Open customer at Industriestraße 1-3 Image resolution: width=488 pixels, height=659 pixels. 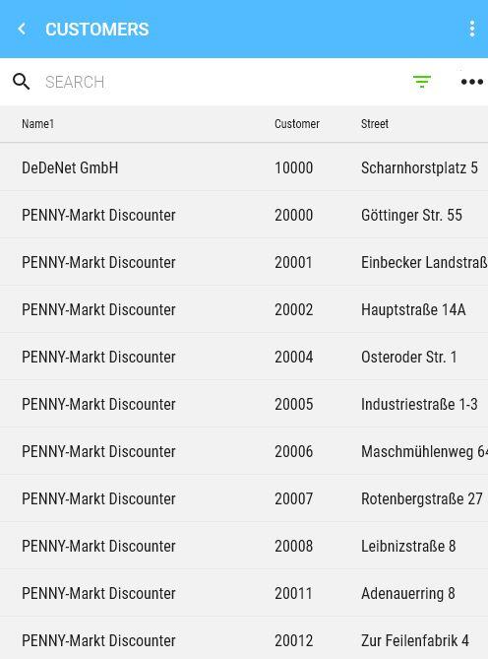point(244,404)
